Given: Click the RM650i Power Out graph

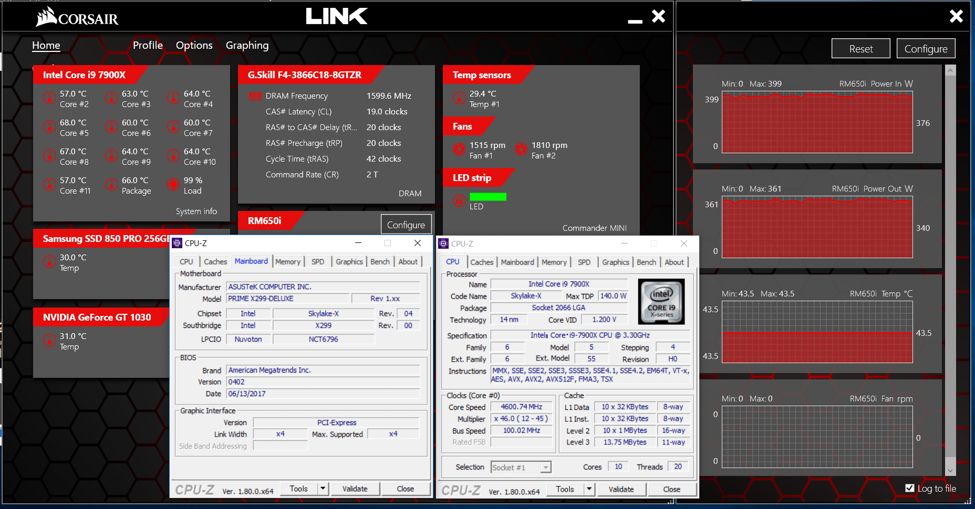Looking at the screenshot, I should 817,227.
